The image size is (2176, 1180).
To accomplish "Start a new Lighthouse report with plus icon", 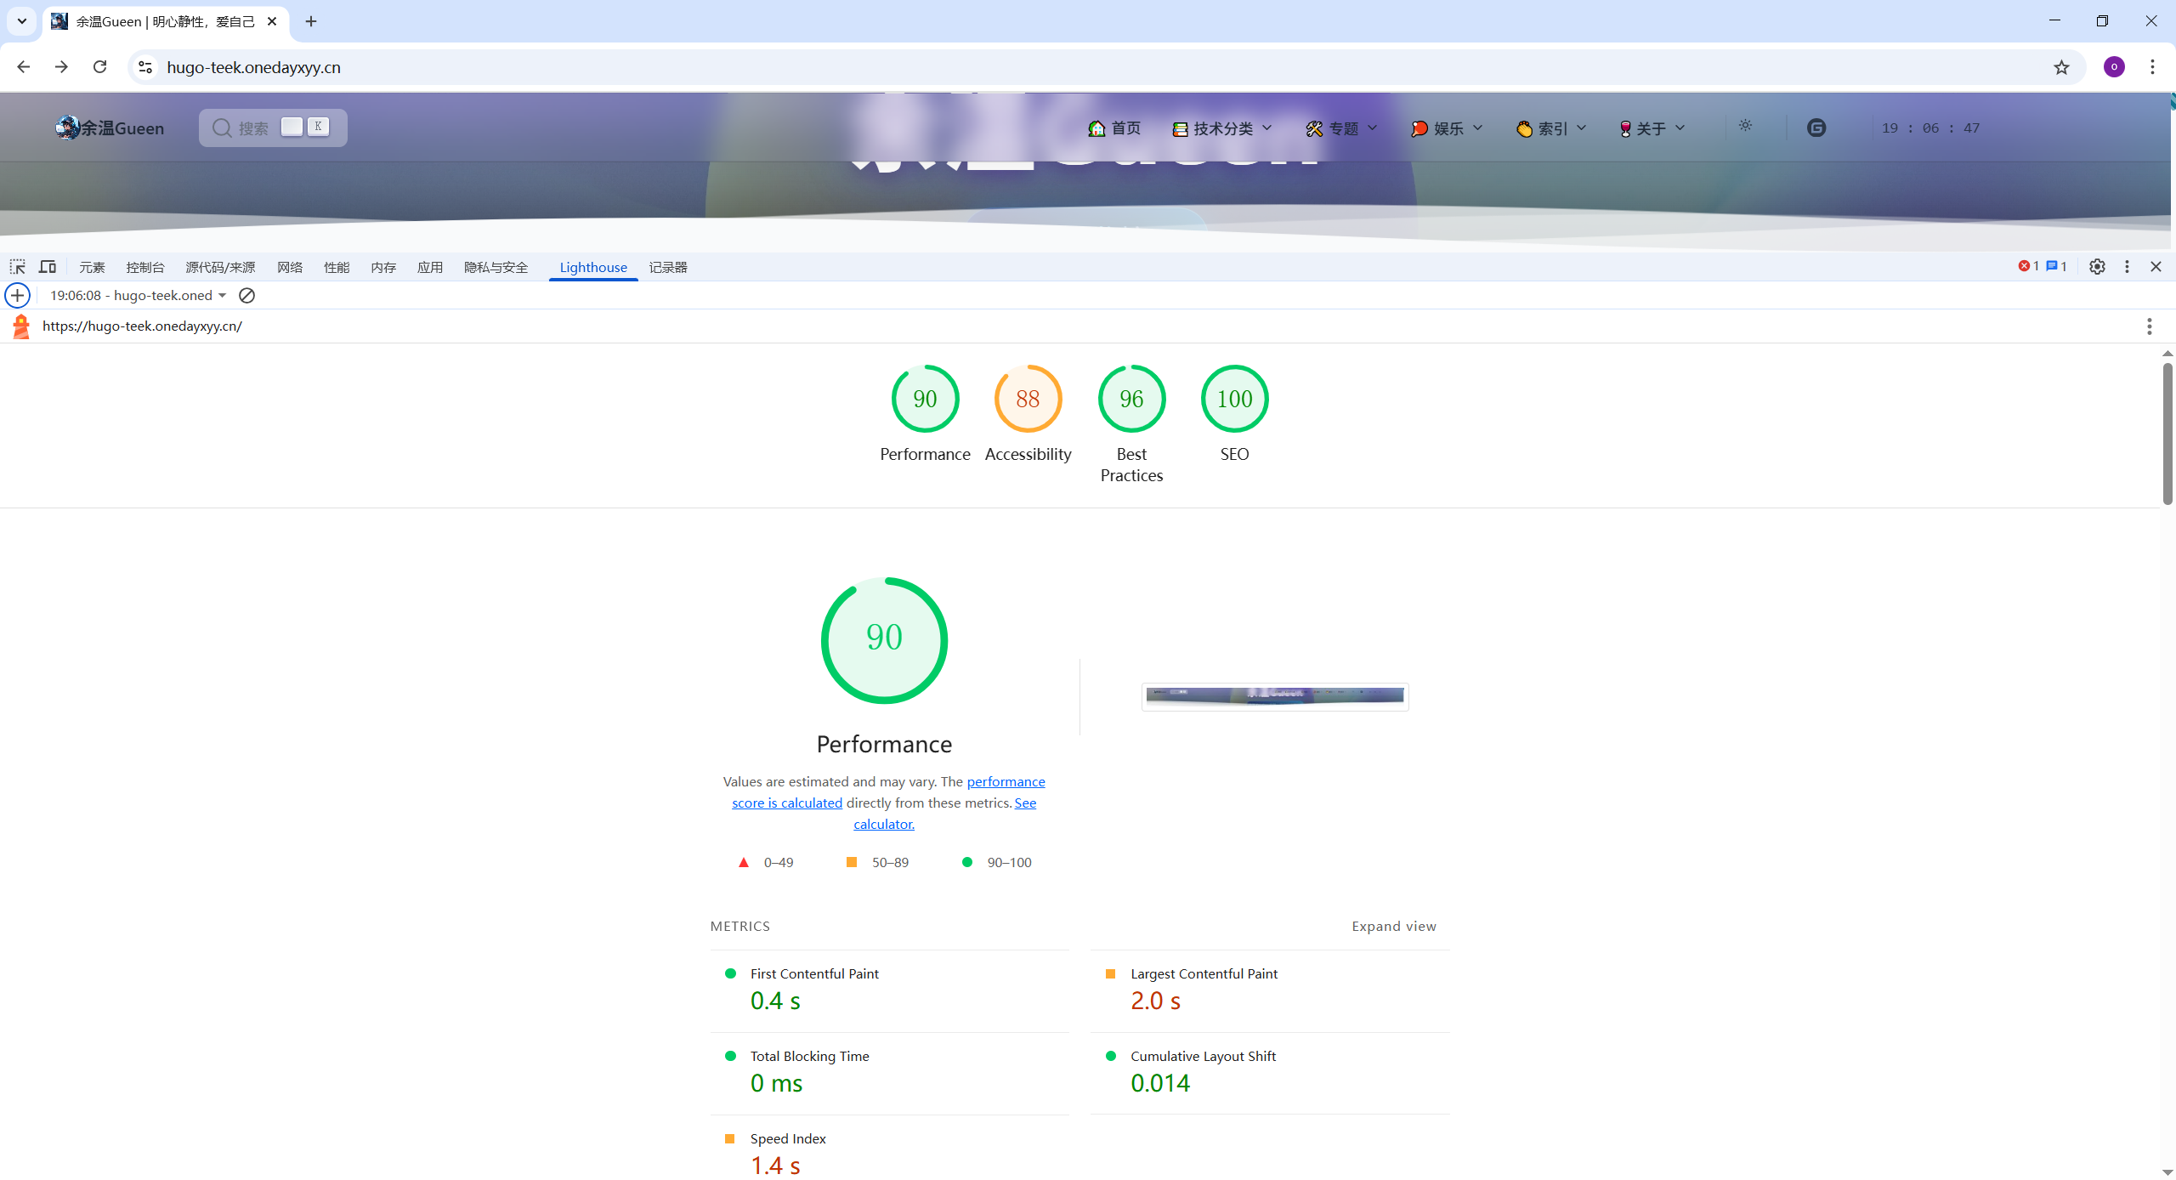I will pos(17,295).
